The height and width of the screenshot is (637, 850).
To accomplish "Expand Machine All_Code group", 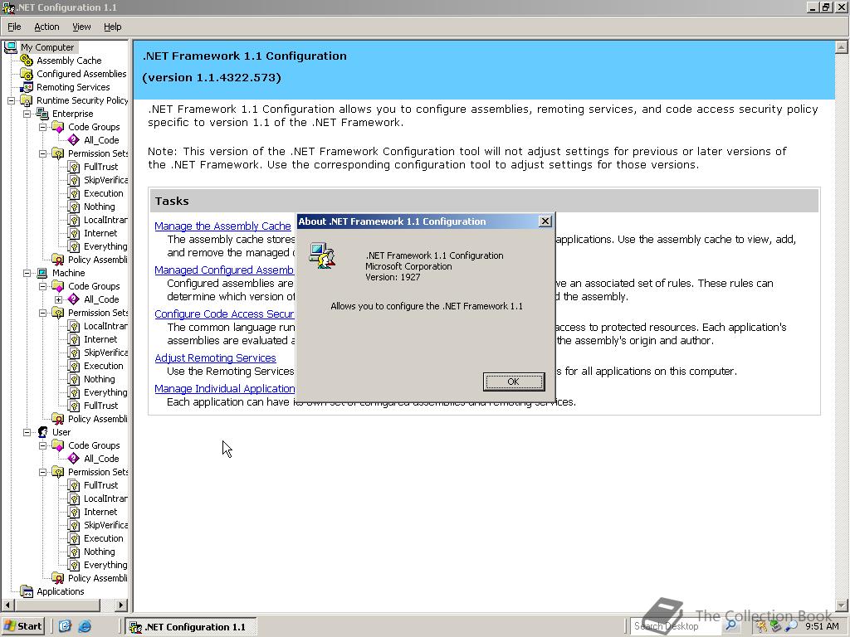I will [x=59, y=299].
